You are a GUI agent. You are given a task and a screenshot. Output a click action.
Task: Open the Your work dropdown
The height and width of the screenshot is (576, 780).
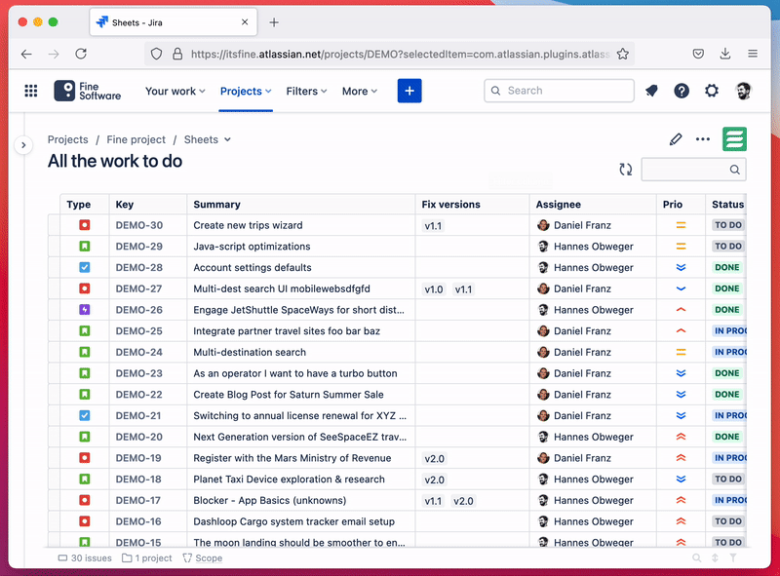(175, 91)
